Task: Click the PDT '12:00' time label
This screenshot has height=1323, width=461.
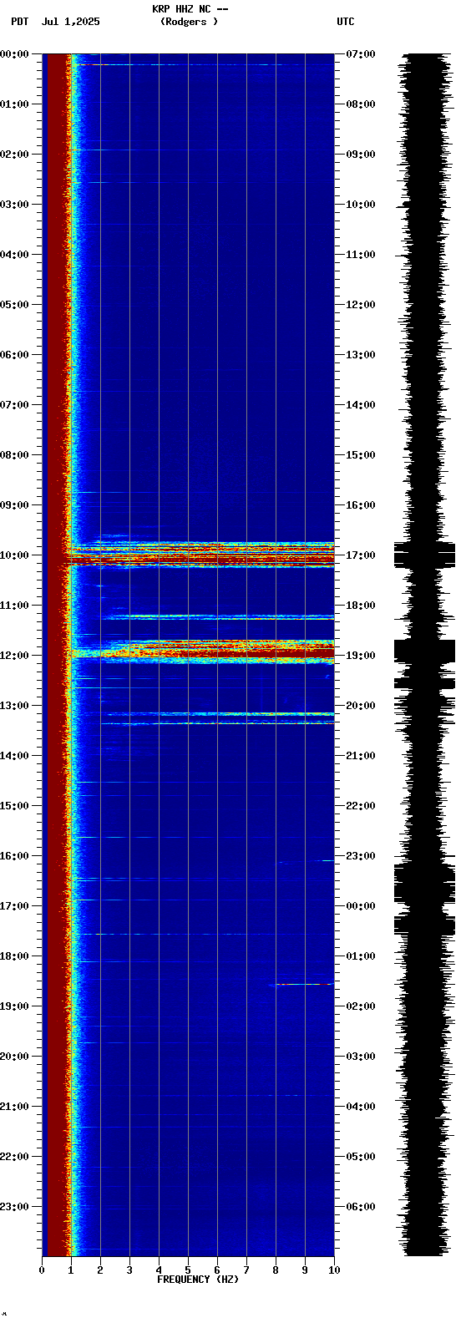Action: pyautogui.click(x=15, y=656)
